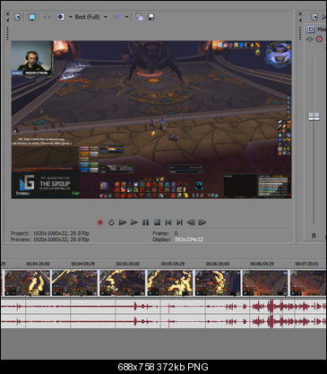The width and height of the screenshot is (327, 374).
Task: Click ruler at 00:05:30:00
Action: pos(128,264)
